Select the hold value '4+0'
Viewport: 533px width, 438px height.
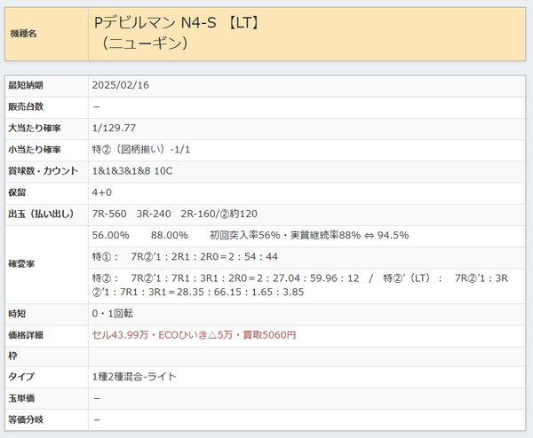[x=102, y=192]
